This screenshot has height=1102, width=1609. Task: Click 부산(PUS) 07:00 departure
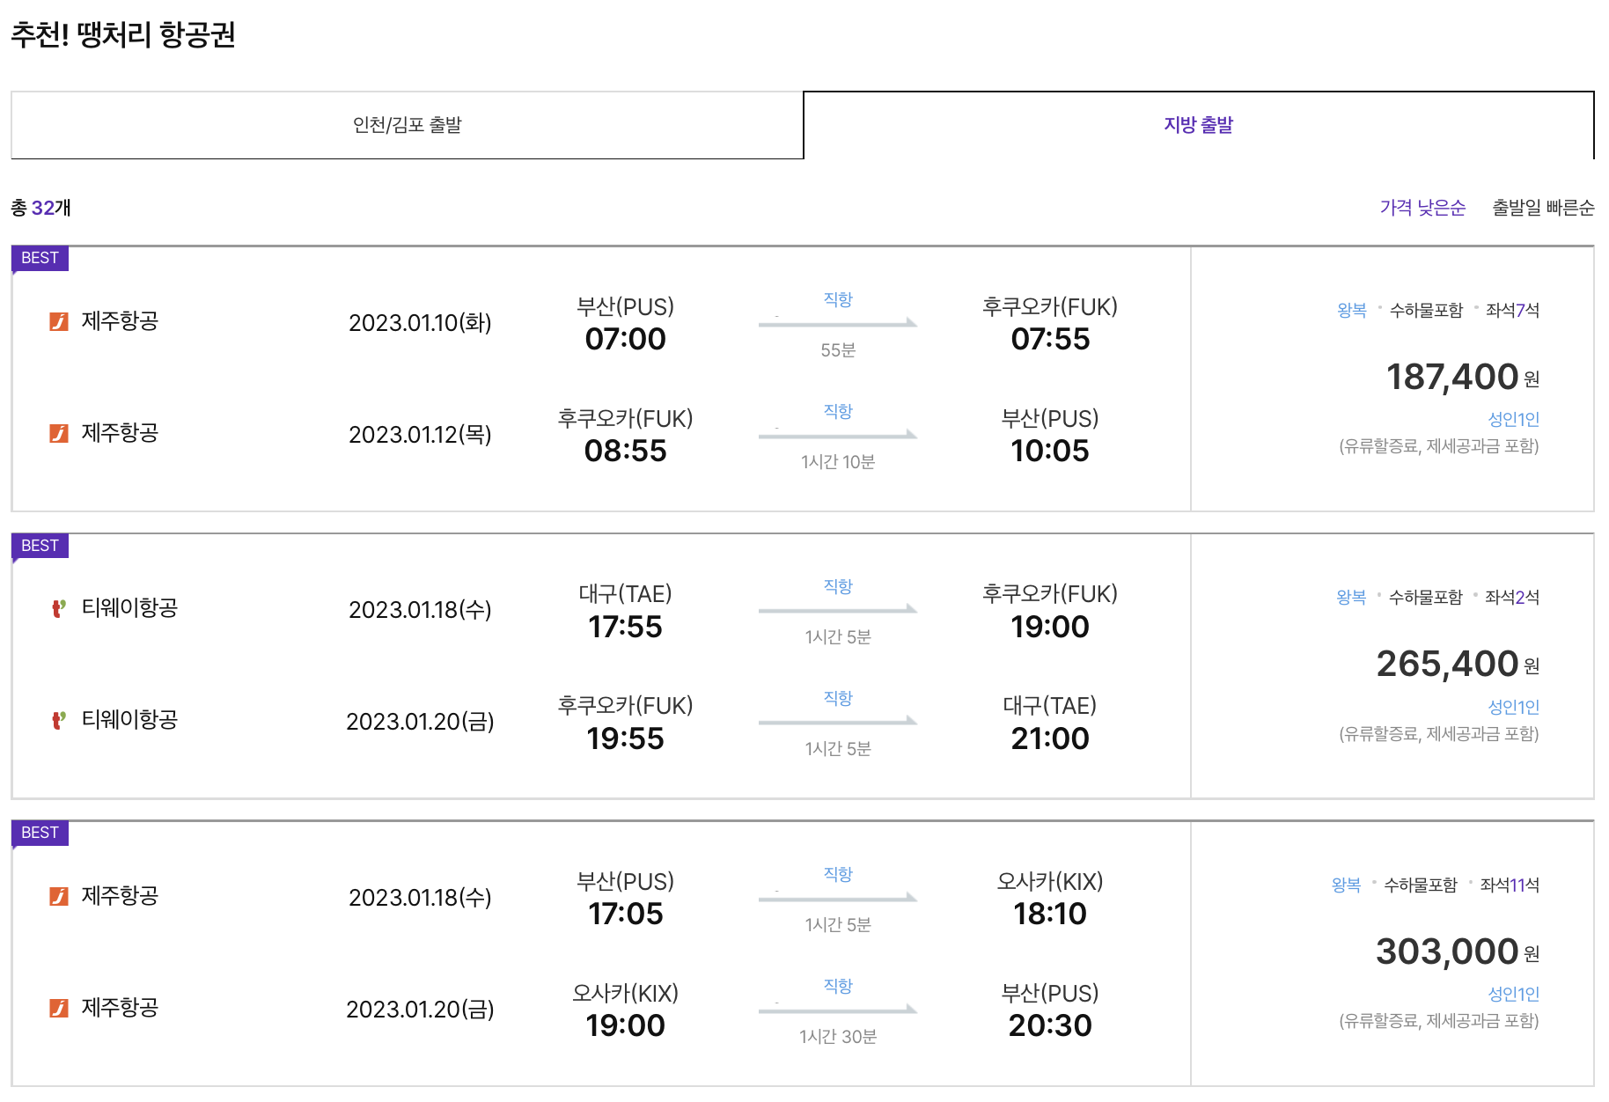coord(625,324)
